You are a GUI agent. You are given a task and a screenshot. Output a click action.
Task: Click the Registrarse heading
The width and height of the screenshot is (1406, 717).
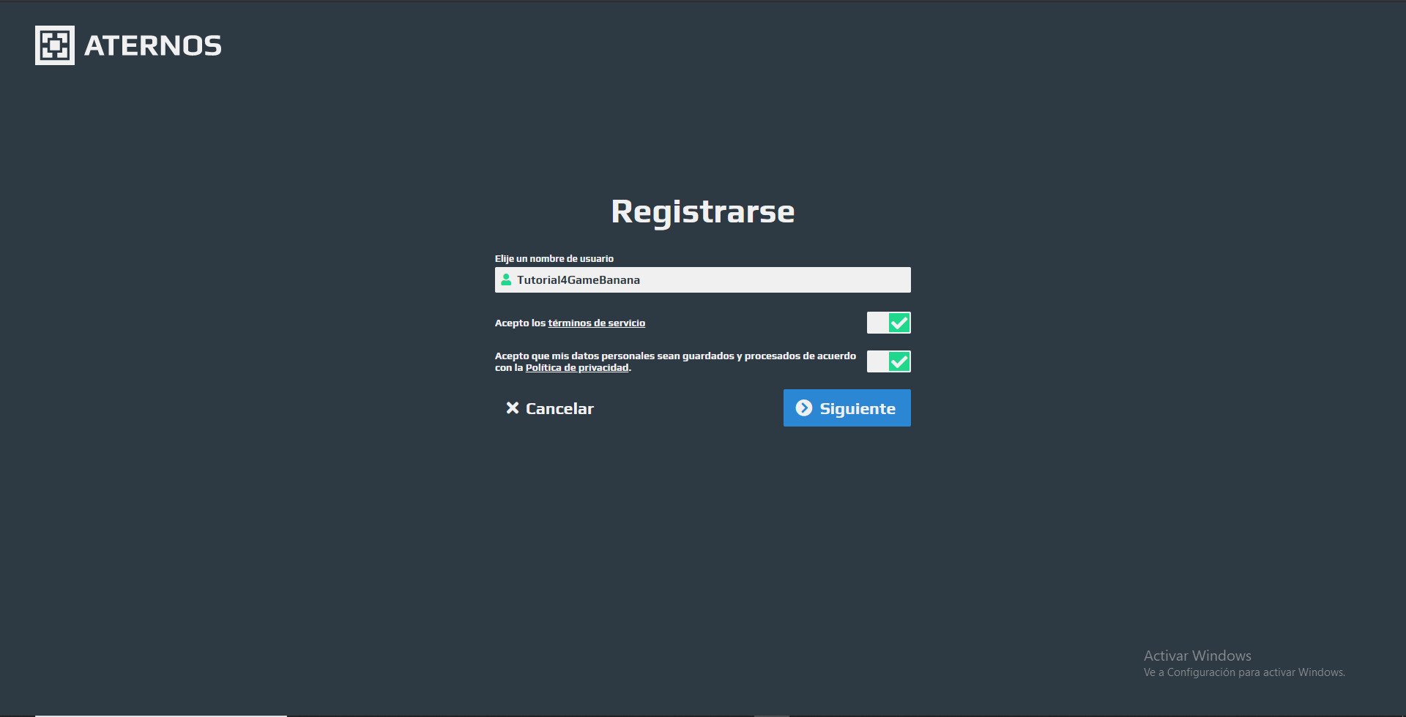(x=703, y=212)
